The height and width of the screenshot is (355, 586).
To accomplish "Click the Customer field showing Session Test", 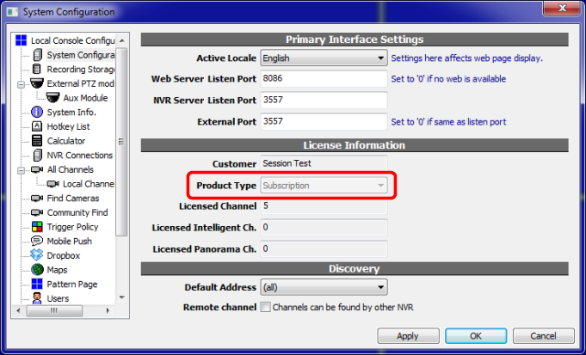I will pyautogui.click(x=324, y=163).
